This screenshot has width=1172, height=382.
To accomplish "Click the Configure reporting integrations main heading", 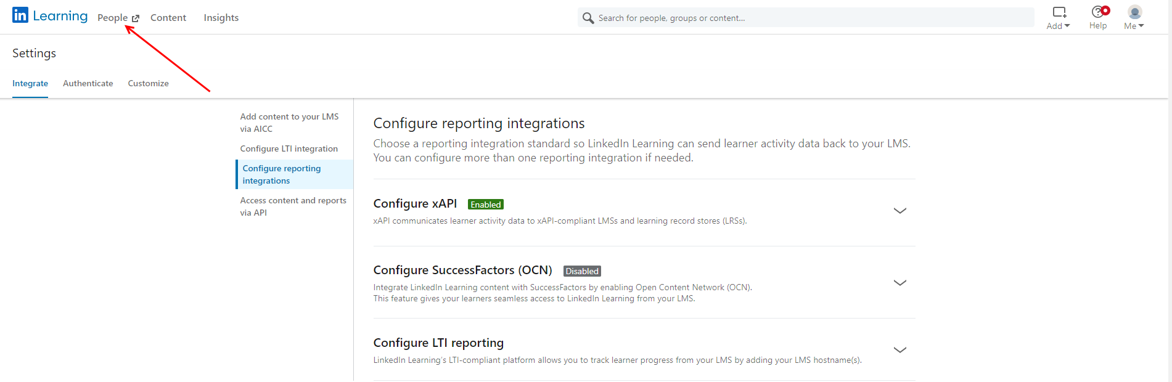I will coord(479,124).
